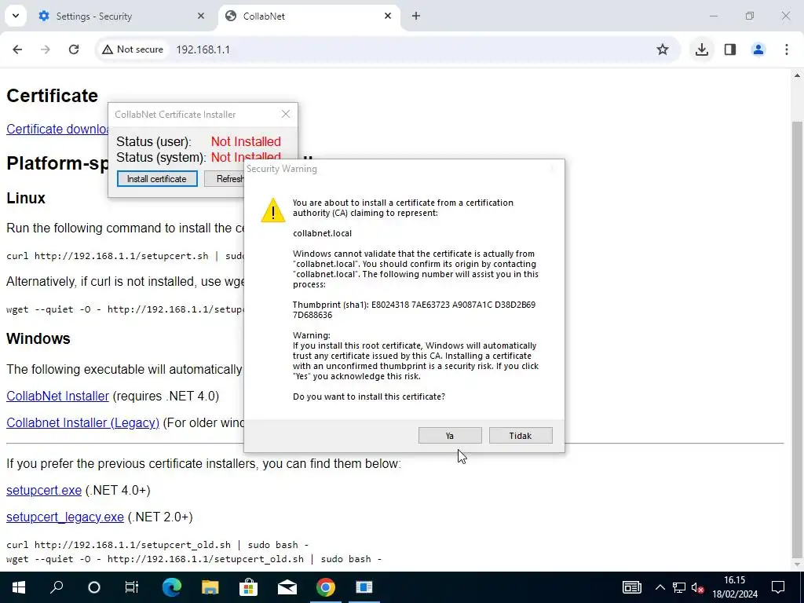Download setupcert.exe link
Image resolution: width=804 pixels, height=603 pixels.
pyautogui.click(x=44, y=490)
